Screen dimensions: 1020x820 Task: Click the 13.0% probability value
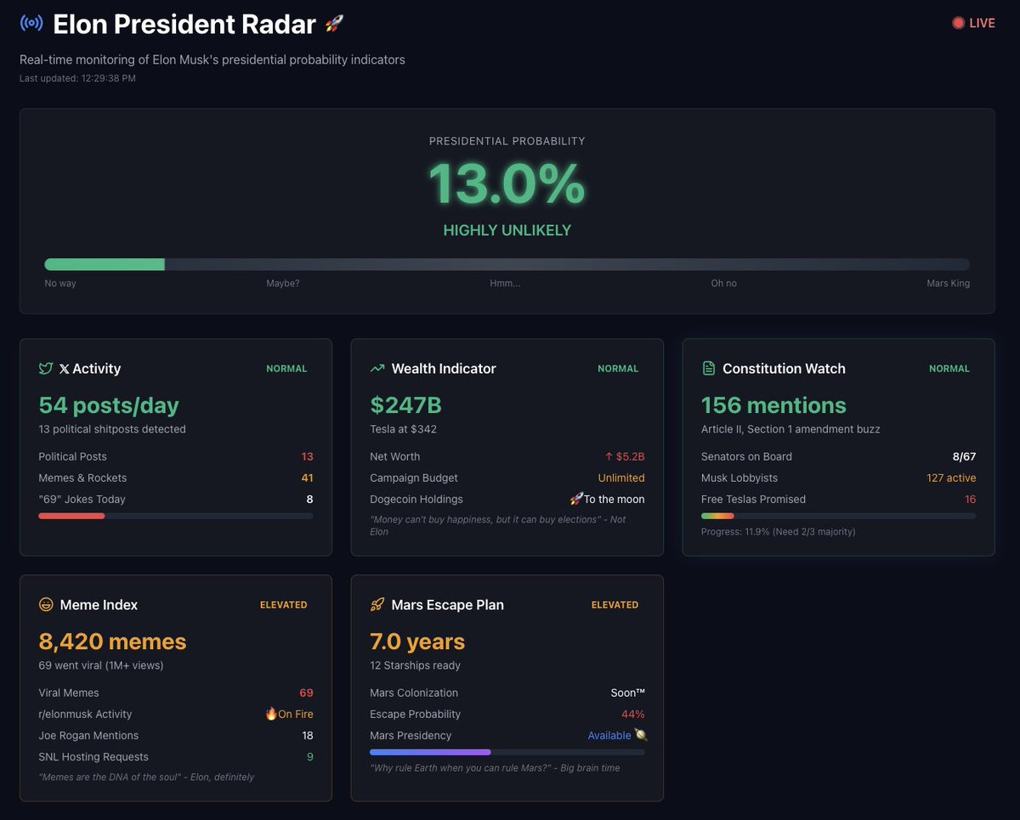point(507,183)
